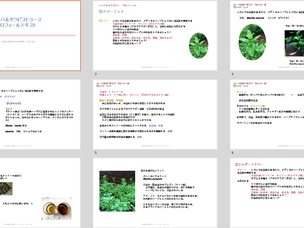304x228 pixels.
Task: Click the slide number 5 label
Action: coord(96,153)
